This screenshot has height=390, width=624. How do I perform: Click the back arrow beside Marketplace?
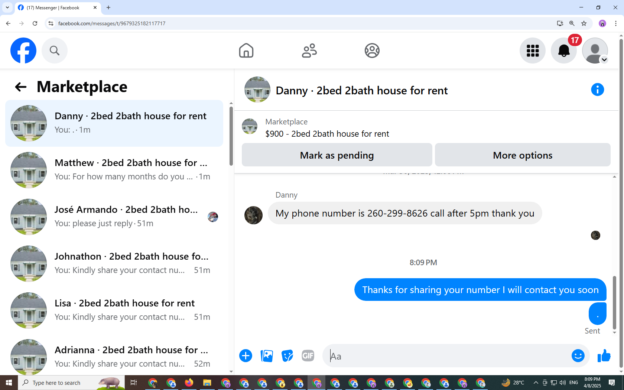tap(20, 87)
